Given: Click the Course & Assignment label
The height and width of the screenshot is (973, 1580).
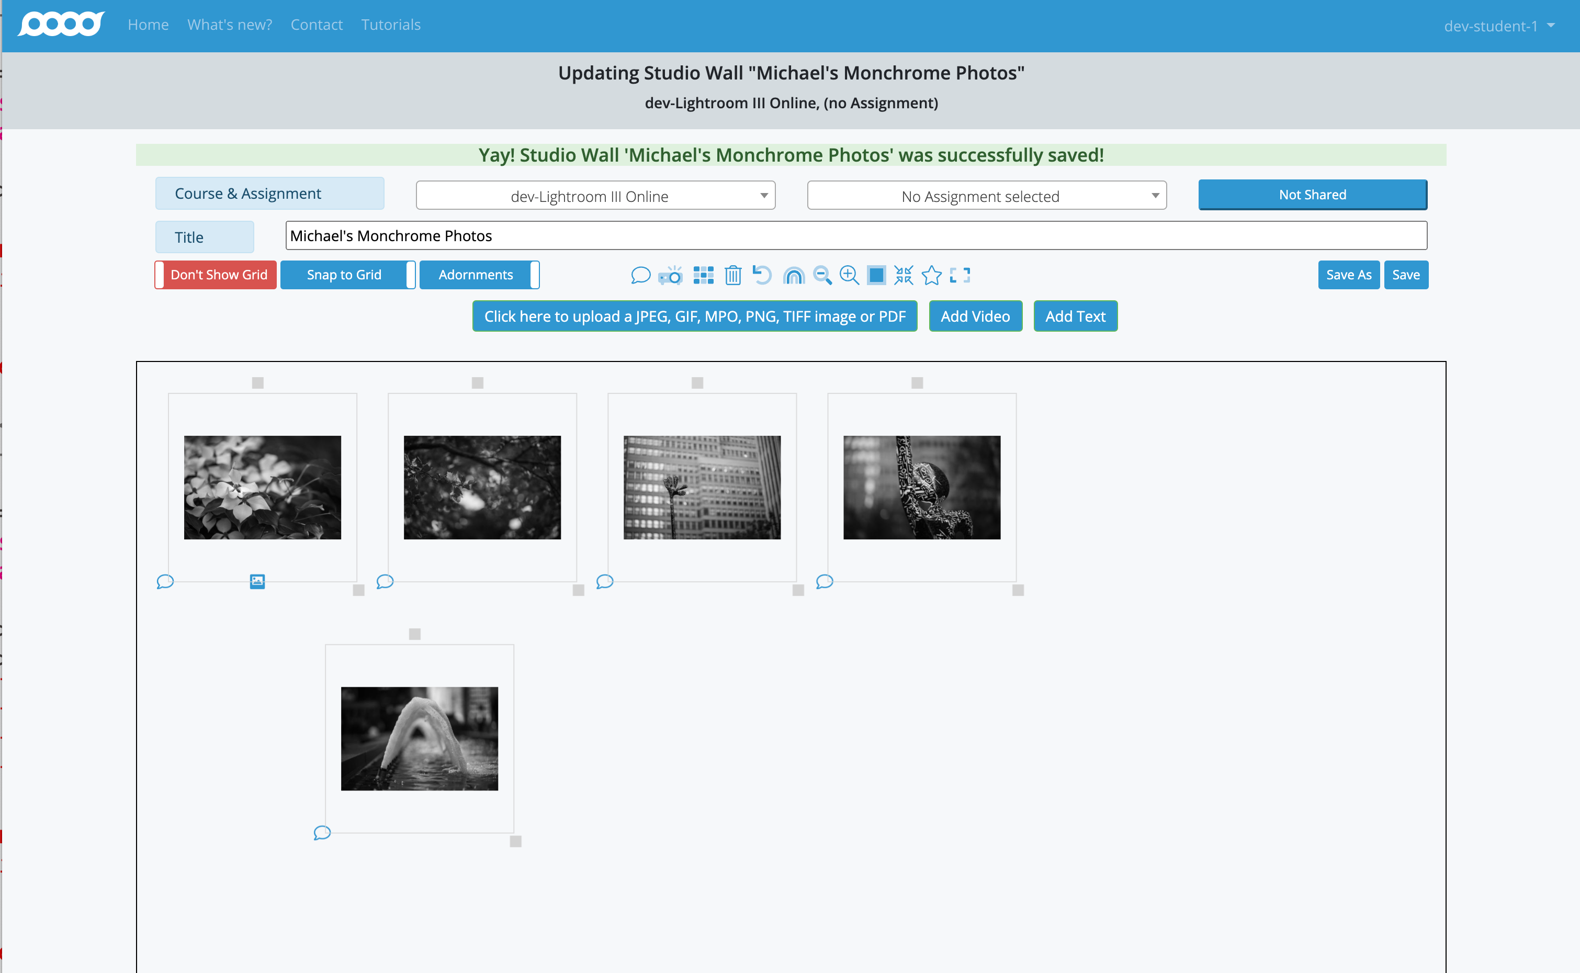Looking at the screenshot, I should (269, 193).
